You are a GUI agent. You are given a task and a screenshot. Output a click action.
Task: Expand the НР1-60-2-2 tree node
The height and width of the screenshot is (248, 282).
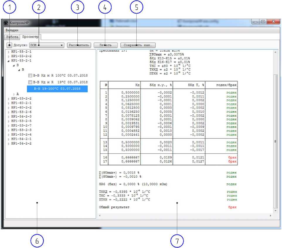pos(9,108)
